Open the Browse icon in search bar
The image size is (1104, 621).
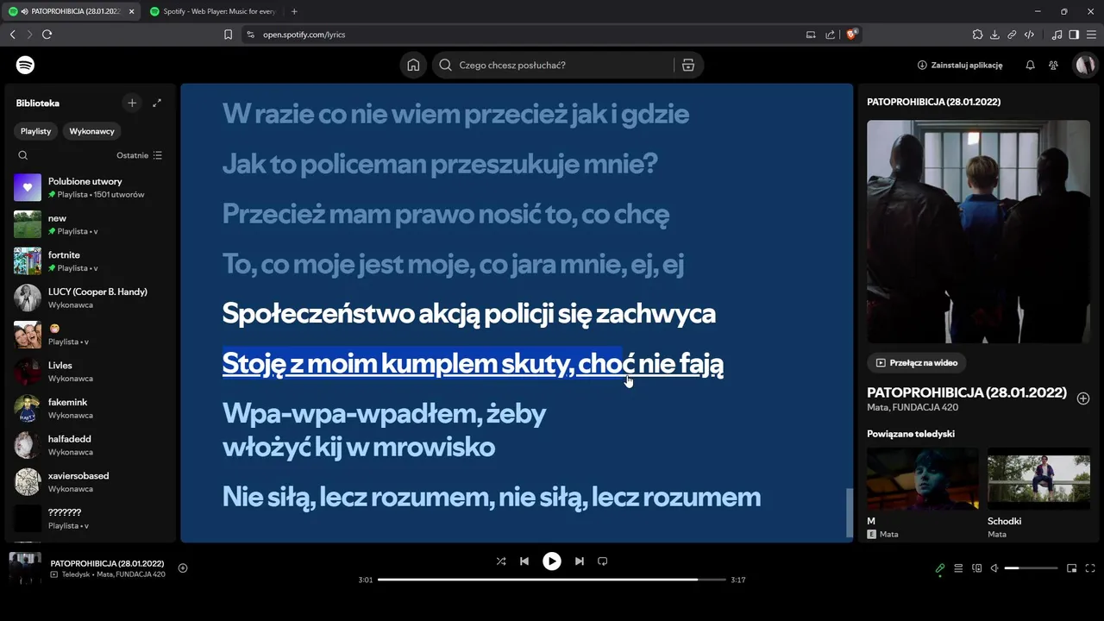687,65
